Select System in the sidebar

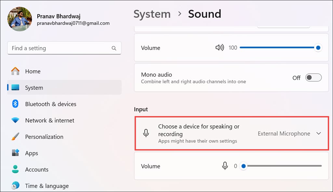point(34,88)
